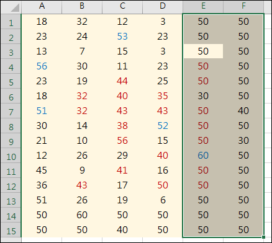This screenshot has height=243, width=272.
Task: Select row 7 header
Action: pyautogui.click(x=11, y=111)
